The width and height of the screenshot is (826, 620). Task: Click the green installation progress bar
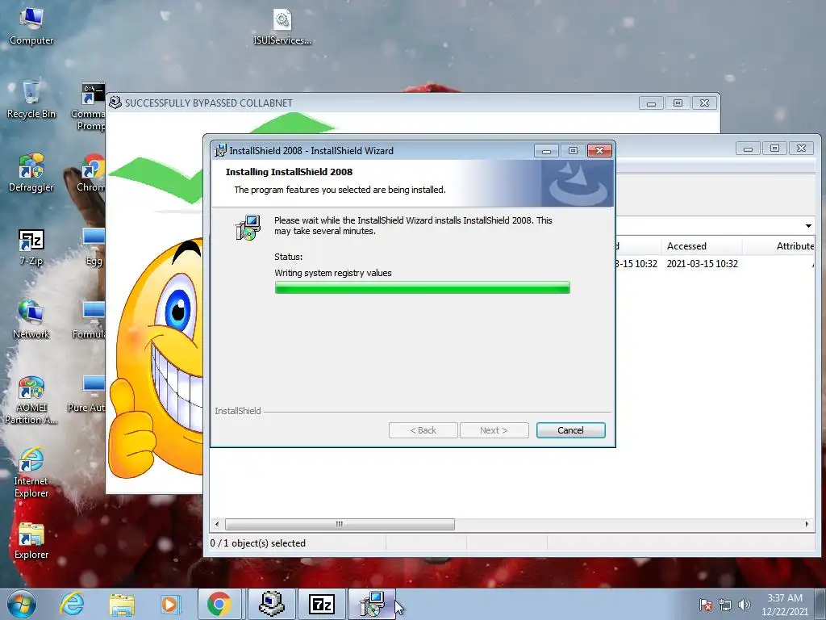423,287
